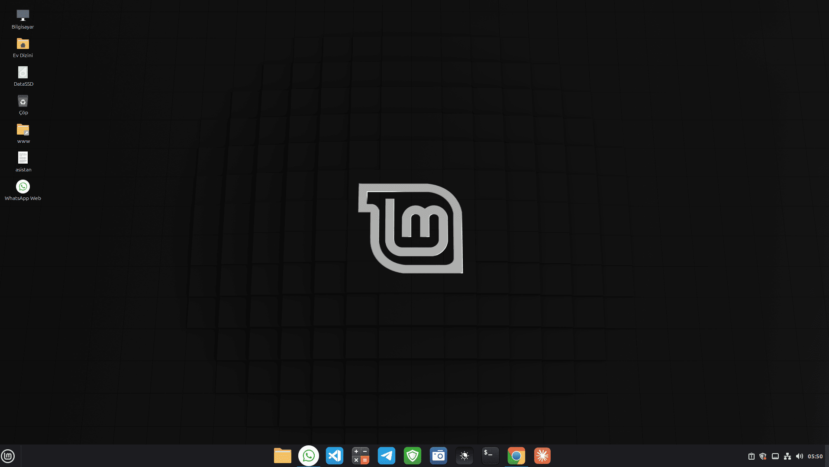The width and height of the screenshot is (829, 467).
Task: Switch to Google Chrome in the panel
Action: click(x=516, y=456)
